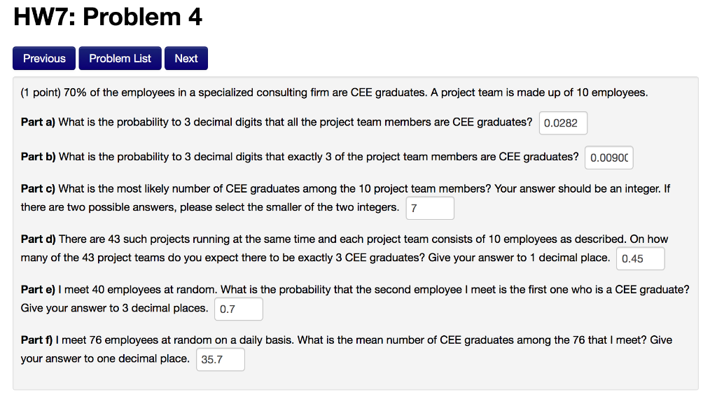This screenshot has width=717, height=406.
Task: Select the Part a answer box showing 0.0282
Action: (x=562, y=122)
